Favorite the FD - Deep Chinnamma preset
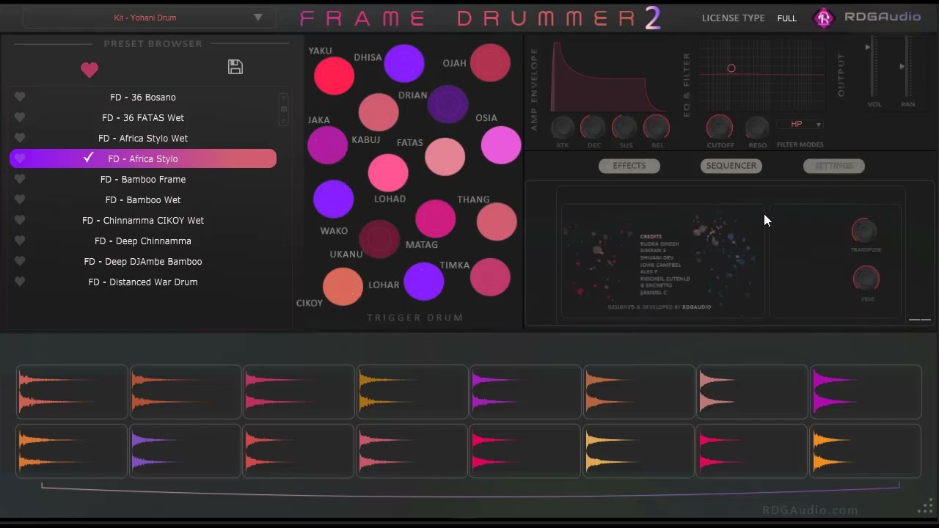The image size is (939, 528). tap(20, 241)
